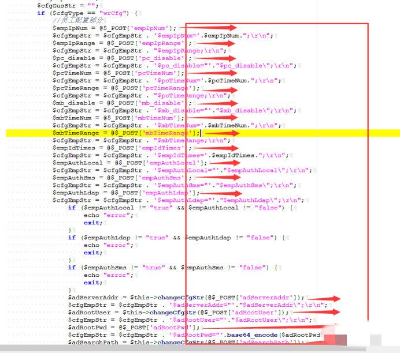Click the '$pc_disable = @$_POST' line
The image size is (400, 353).
tap(122, 58)
